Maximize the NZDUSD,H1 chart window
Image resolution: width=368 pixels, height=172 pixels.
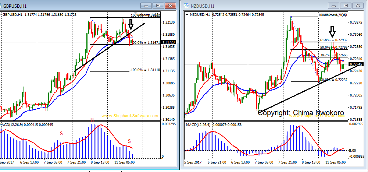pos(346,6)
